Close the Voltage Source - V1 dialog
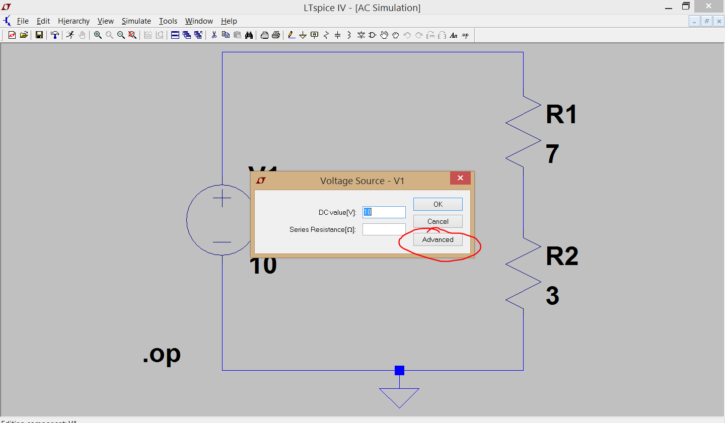The image size is (725, 423). (x=460, y=178)
